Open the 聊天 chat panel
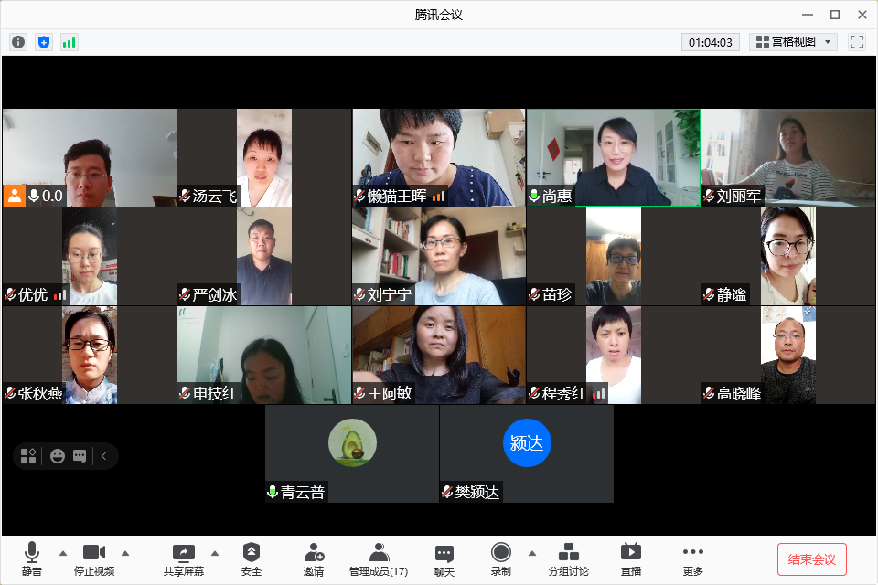Viewport: 878px width, 585px height. click(x=444, y=558)
